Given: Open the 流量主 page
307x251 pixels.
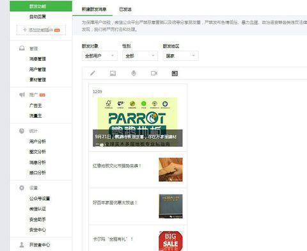Looking at the screenshot, I should (x=36, y=116).
